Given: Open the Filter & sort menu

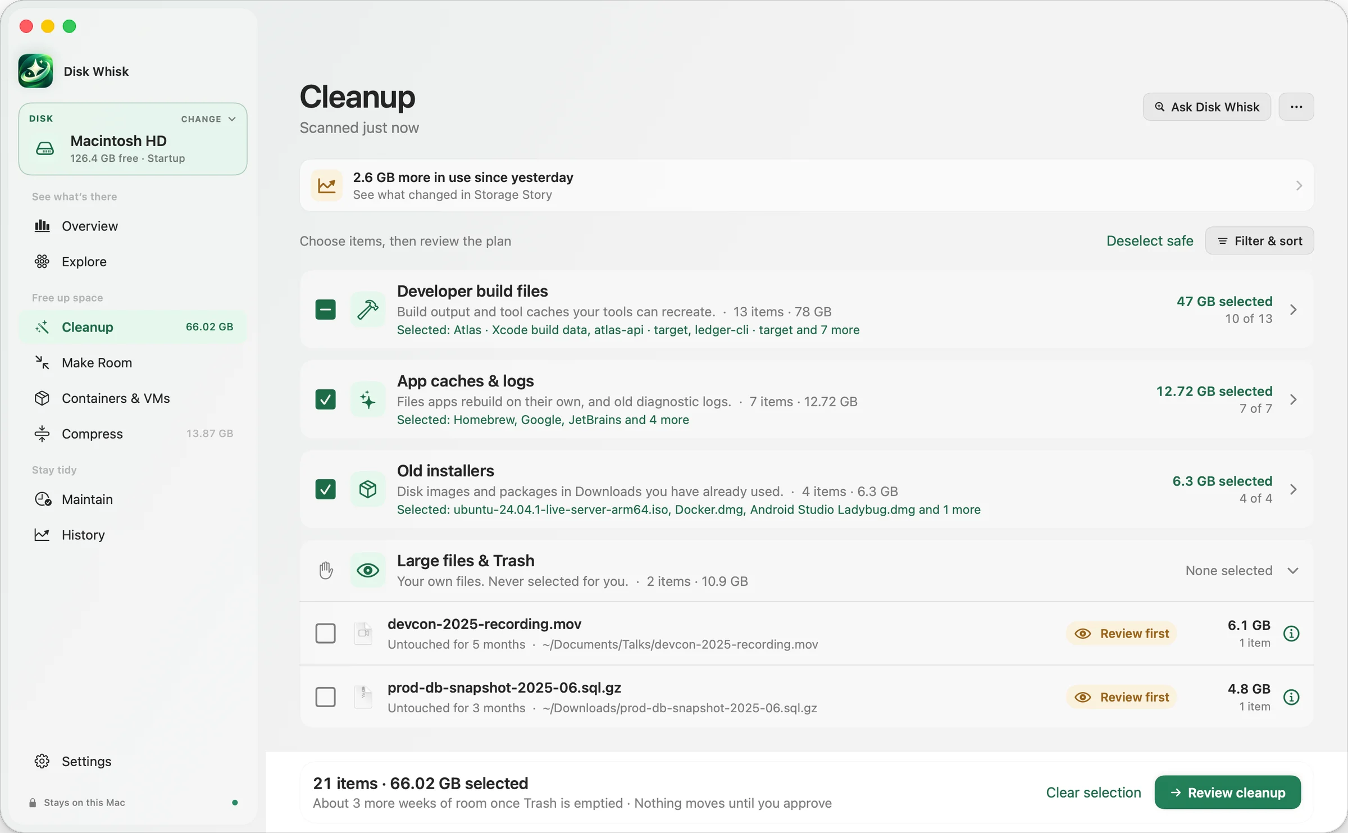Looking at the screenshot, I should point(1260,241).
